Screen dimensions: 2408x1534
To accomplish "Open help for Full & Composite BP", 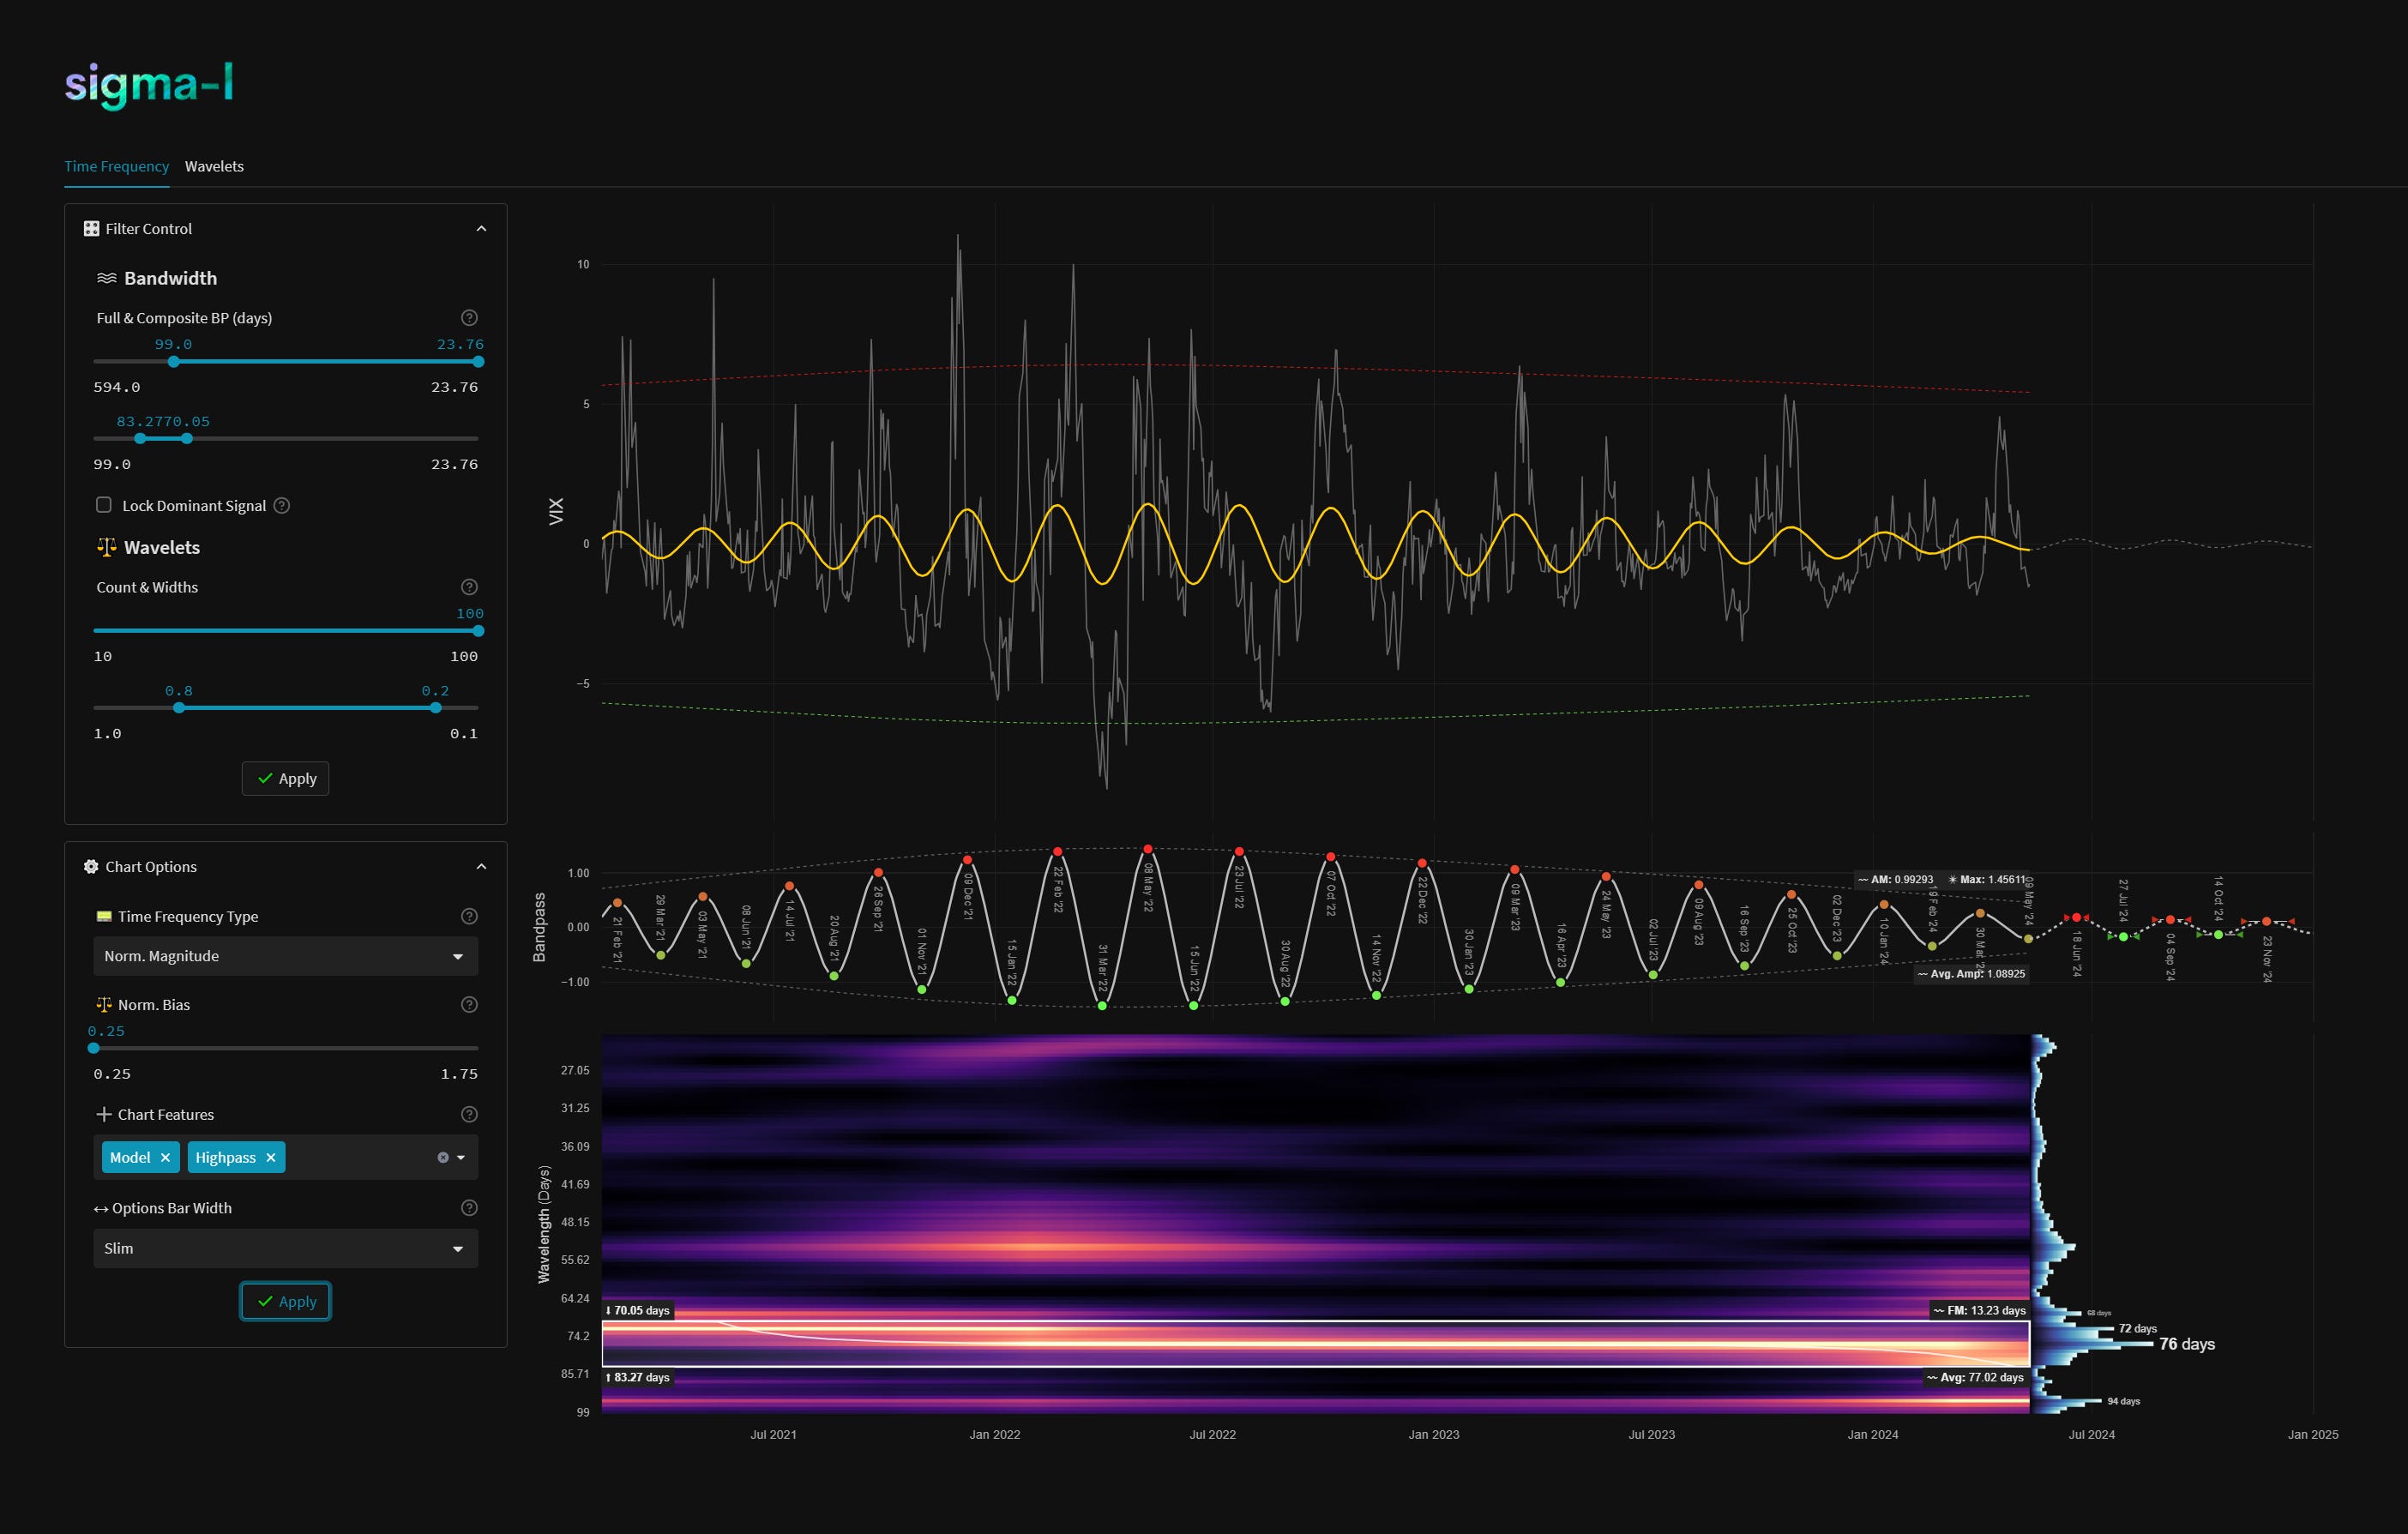I will (469, 318).
